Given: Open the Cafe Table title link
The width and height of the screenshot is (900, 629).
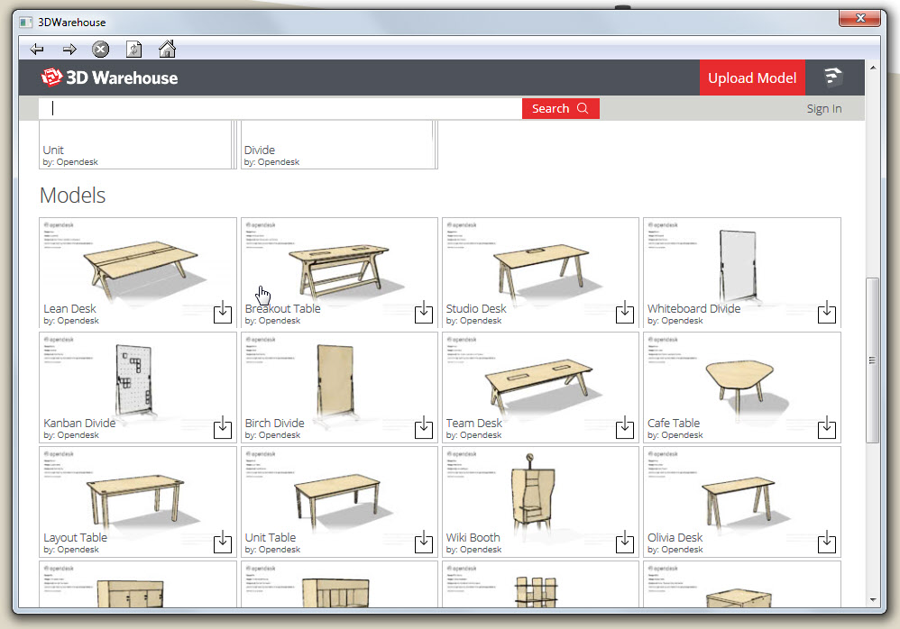Looking at the screenshot, I should click(674, 424).
